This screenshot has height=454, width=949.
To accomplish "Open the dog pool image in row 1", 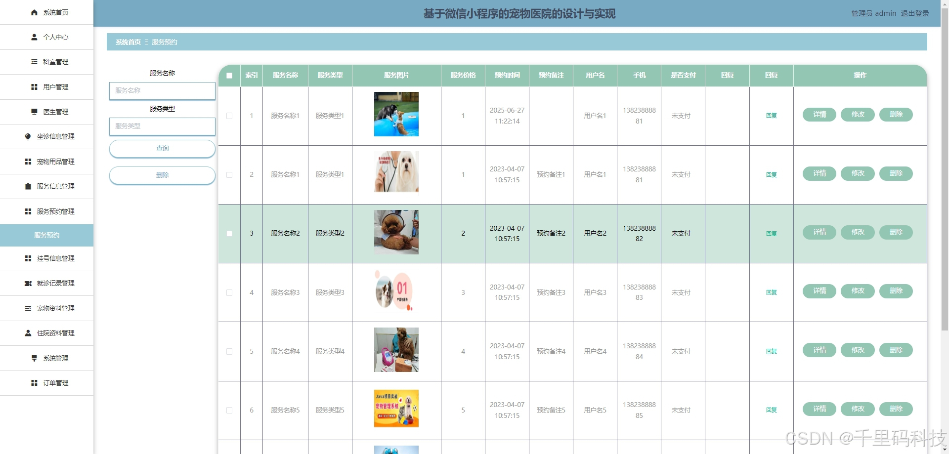I will pyautogui.click(x=396, y=114).
